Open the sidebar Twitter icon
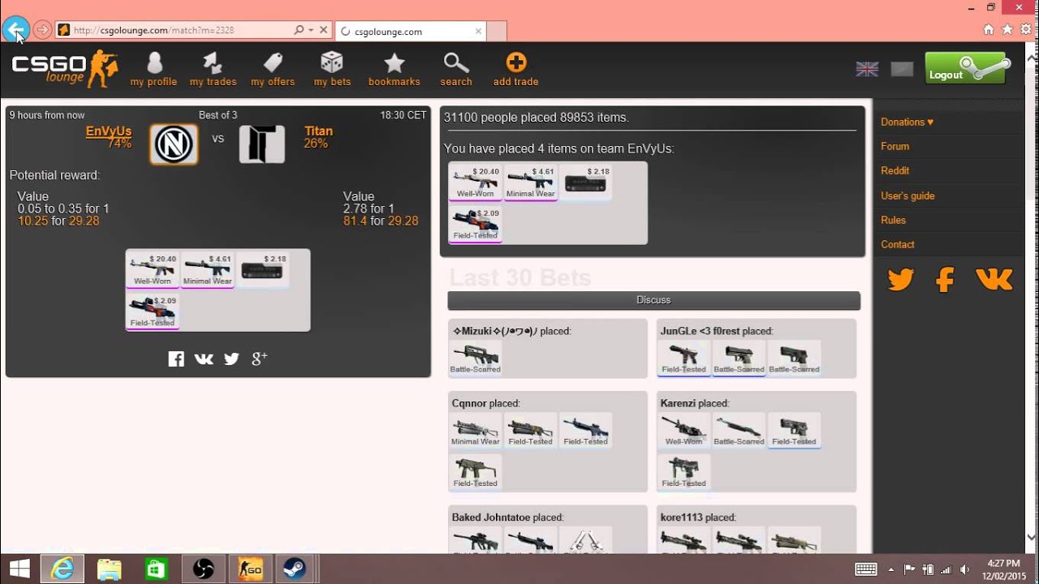The height and width of the screenshot is (584, 1039). [x=900, y=280]
